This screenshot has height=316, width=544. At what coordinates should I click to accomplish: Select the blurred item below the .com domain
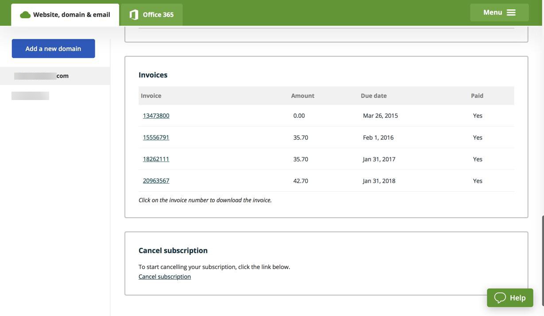tap(30, 96)
